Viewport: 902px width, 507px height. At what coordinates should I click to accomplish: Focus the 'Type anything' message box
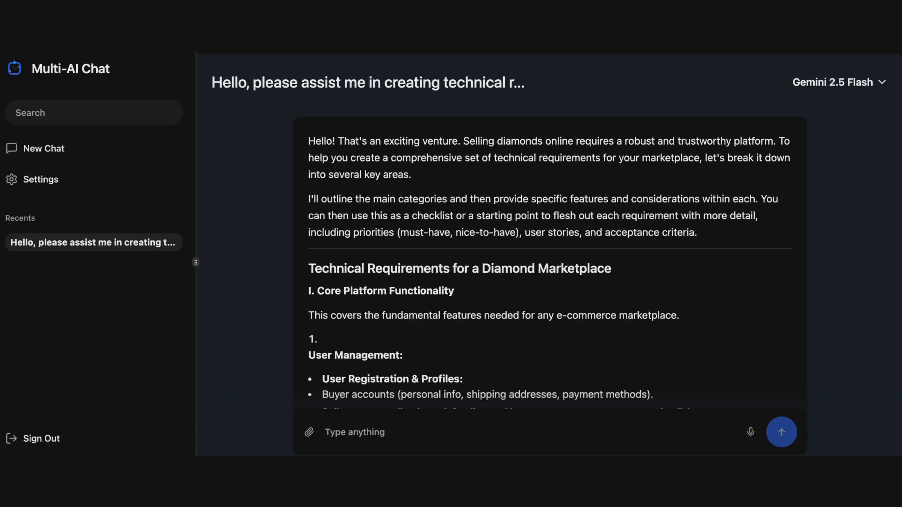tap(526, 432)
